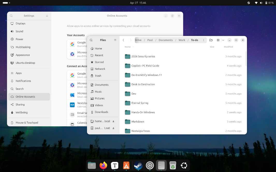Launch Firefox from the dock

pyautogui.click(x=103, y=165)
